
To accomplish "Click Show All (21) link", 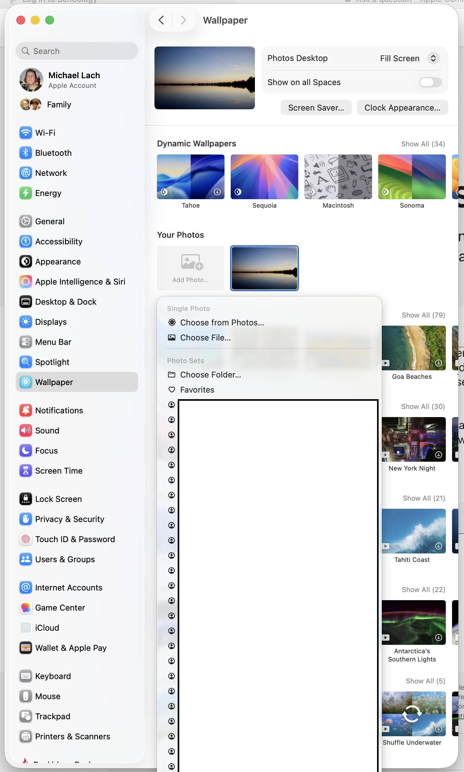I will pyautogui.click(x=424, y=498).
